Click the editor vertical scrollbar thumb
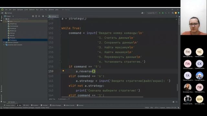207x116 pixels. click(x=177, y=87)
